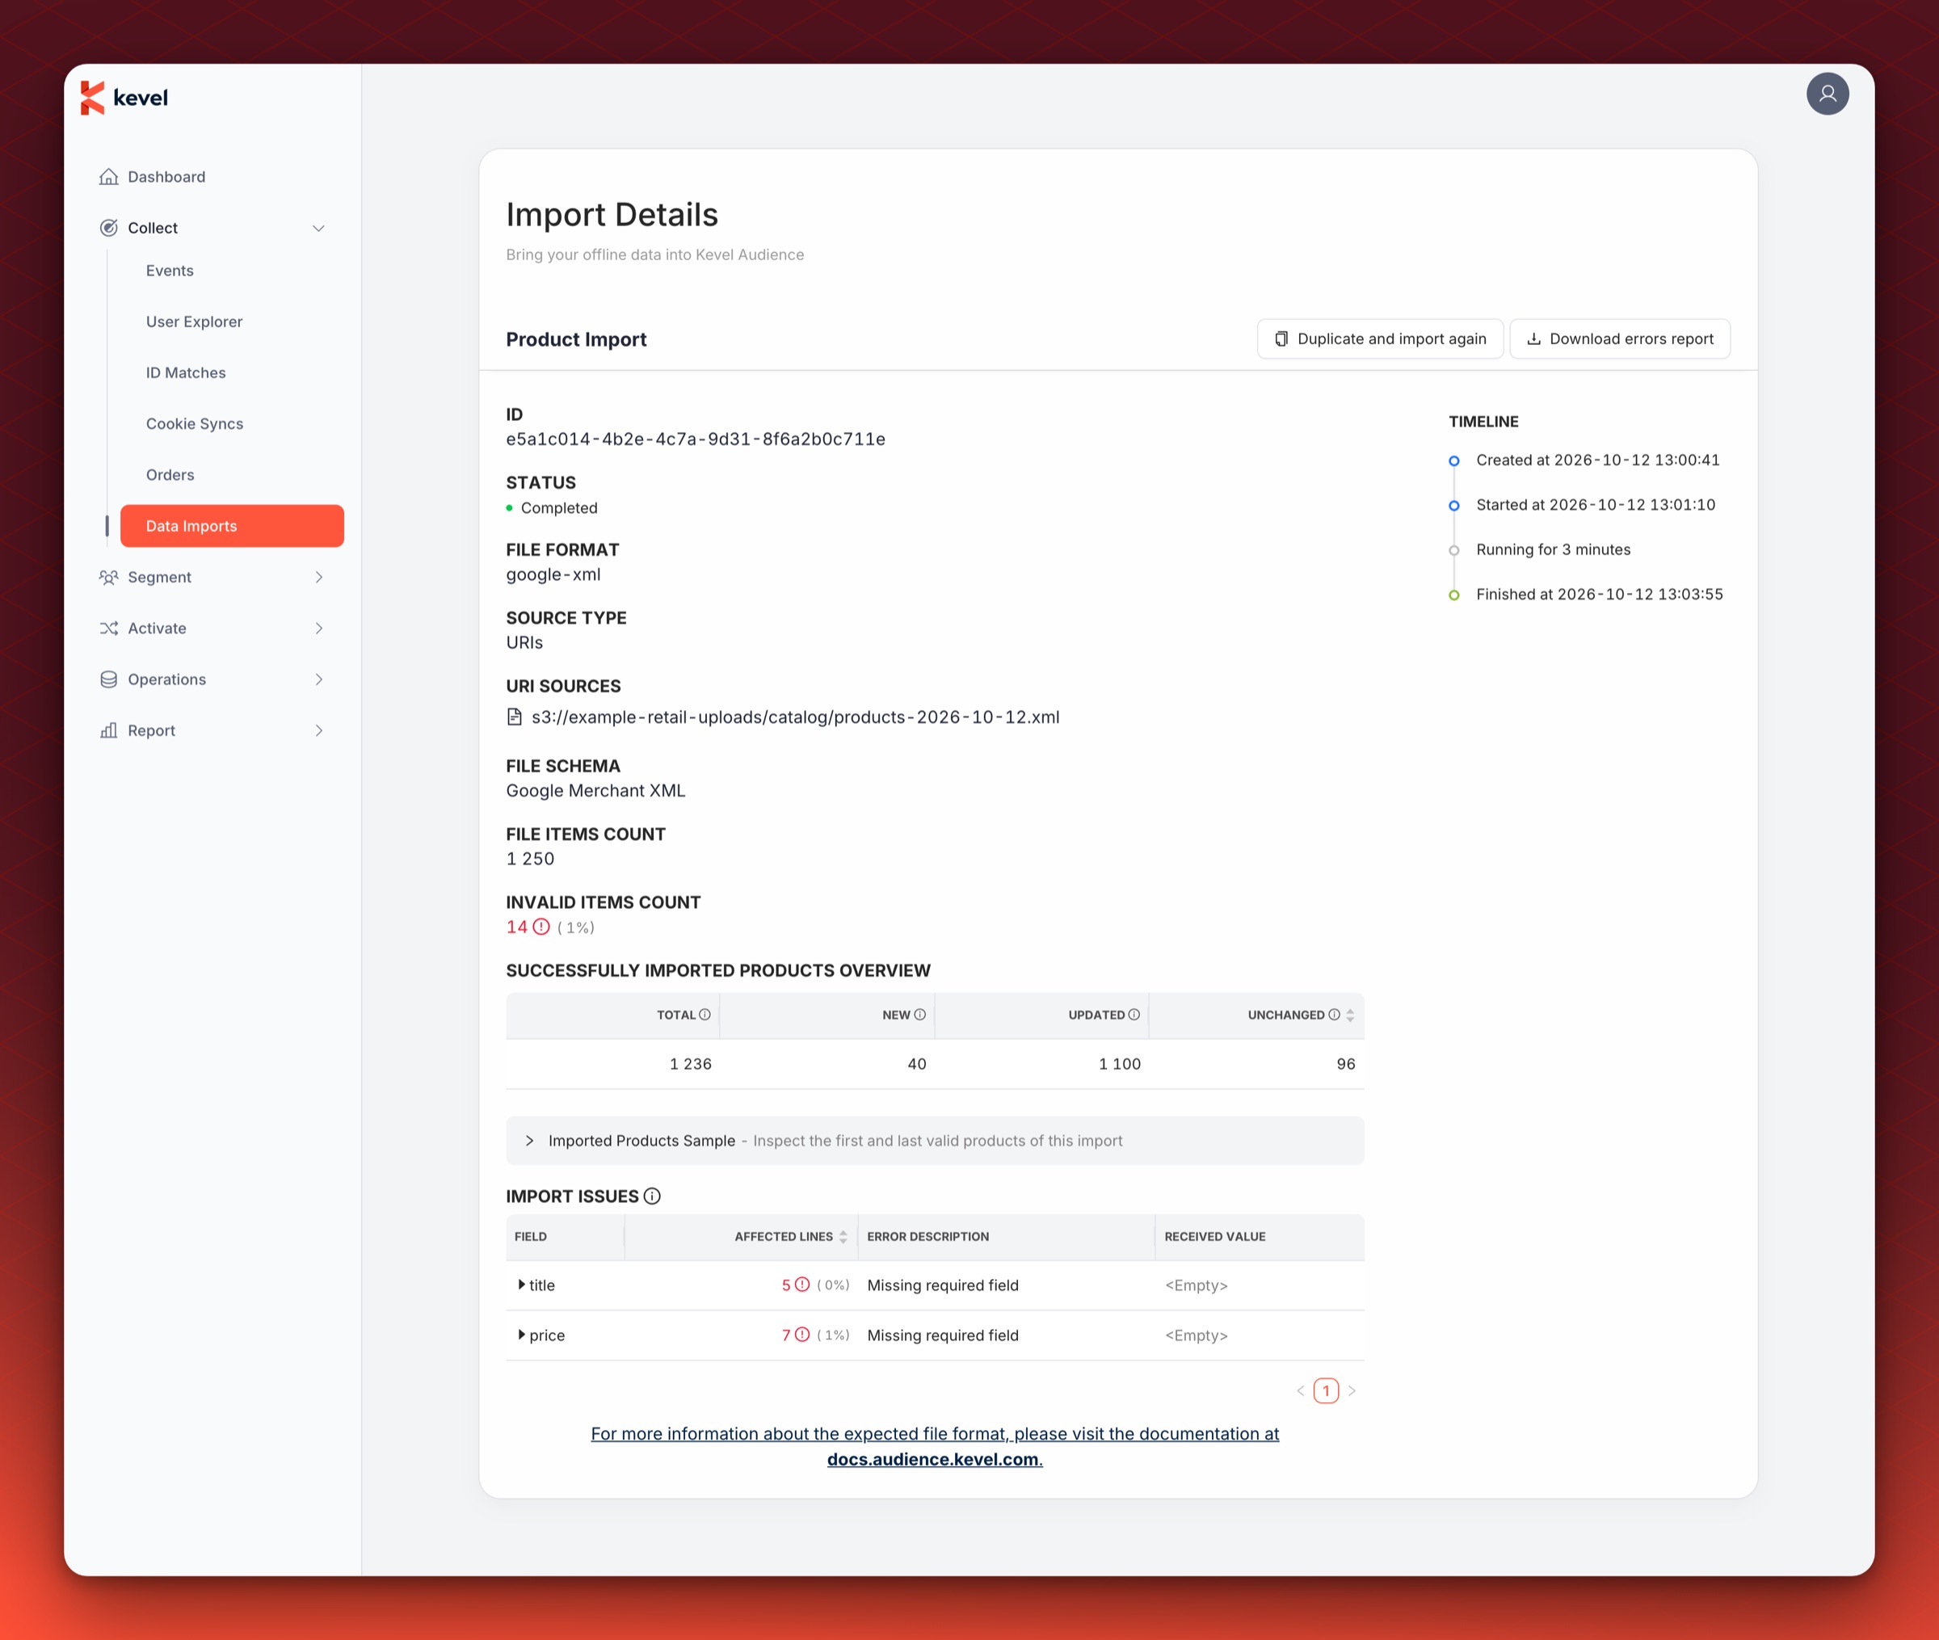1939x1640 pixels.
Task: Click the warning icon in the price row
Action: pos(802,1335)
